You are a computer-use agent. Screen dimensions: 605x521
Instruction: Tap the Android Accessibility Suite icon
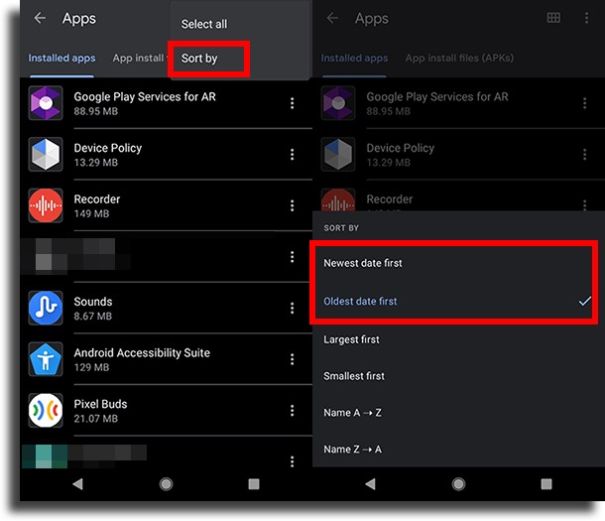pos(46,359)
